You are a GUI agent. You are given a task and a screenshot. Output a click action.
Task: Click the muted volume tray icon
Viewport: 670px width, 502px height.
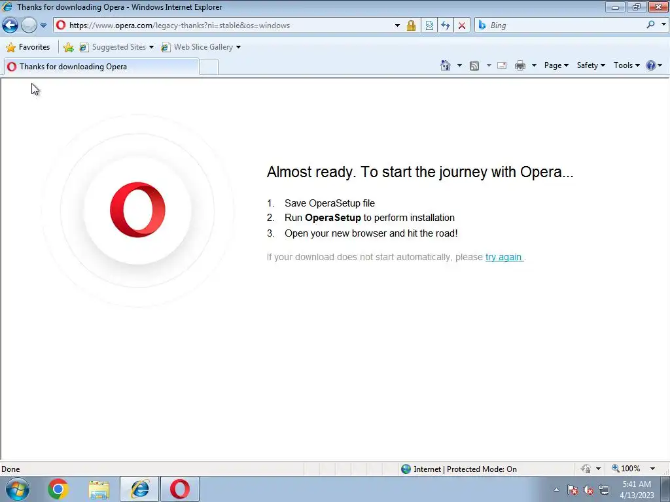coord(588,490)
